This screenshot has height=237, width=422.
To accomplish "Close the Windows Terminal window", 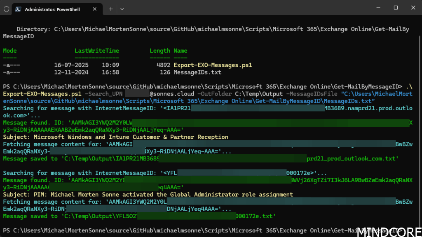I will coord(414,7).
